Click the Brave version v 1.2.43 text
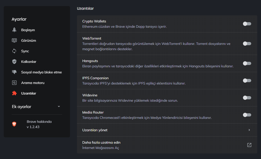261x159 pixels. tap(33, 127)
